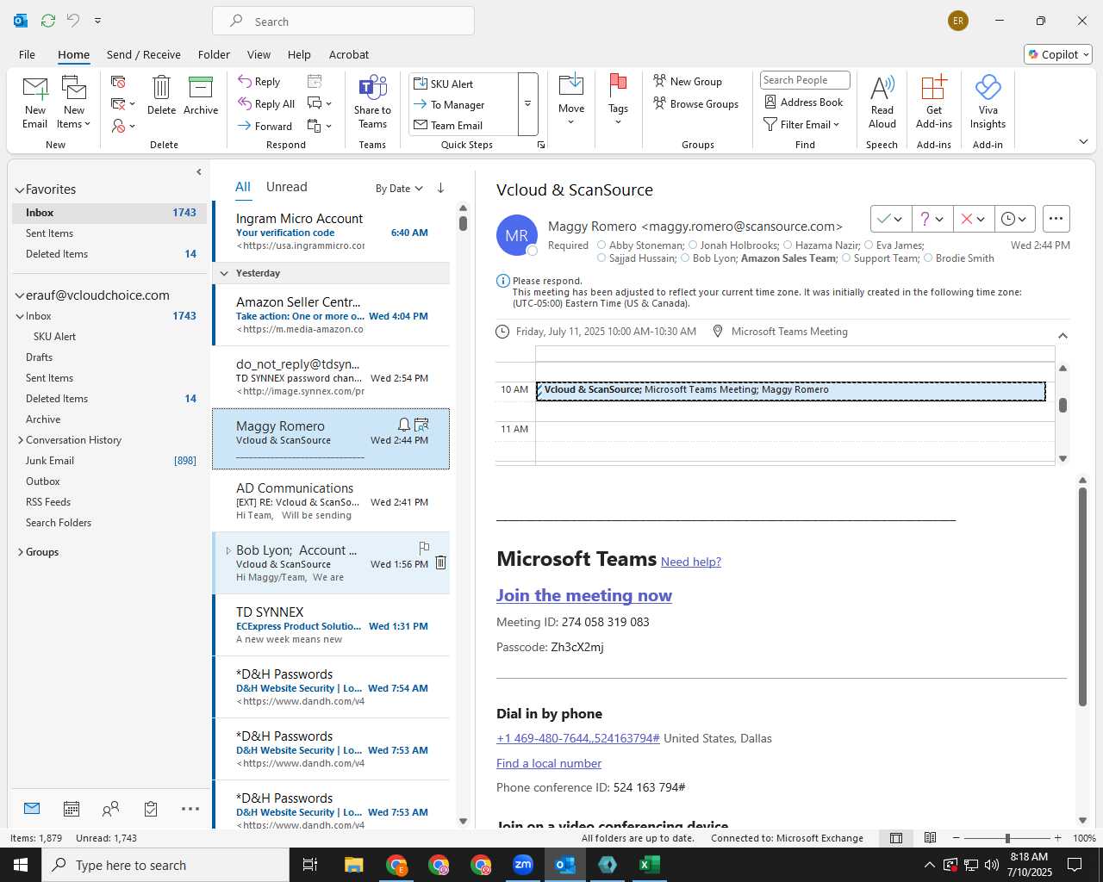Viewport: 1103px width, 882px height.
Task: Collapse the calendar preview section
Action: pyautogui.click(x=1062, y=335)
